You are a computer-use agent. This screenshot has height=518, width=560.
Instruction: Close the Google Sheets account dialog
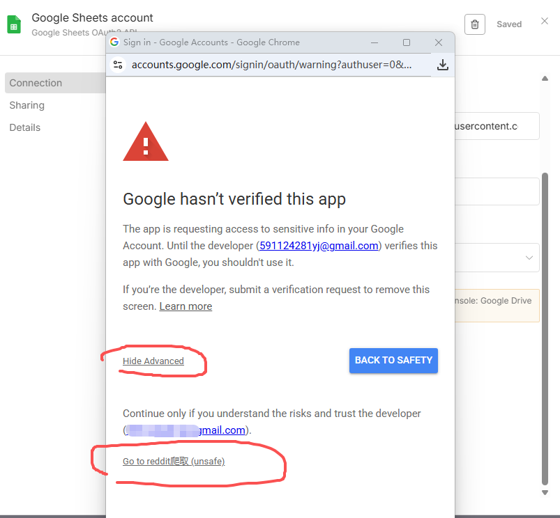pos(545,22)
